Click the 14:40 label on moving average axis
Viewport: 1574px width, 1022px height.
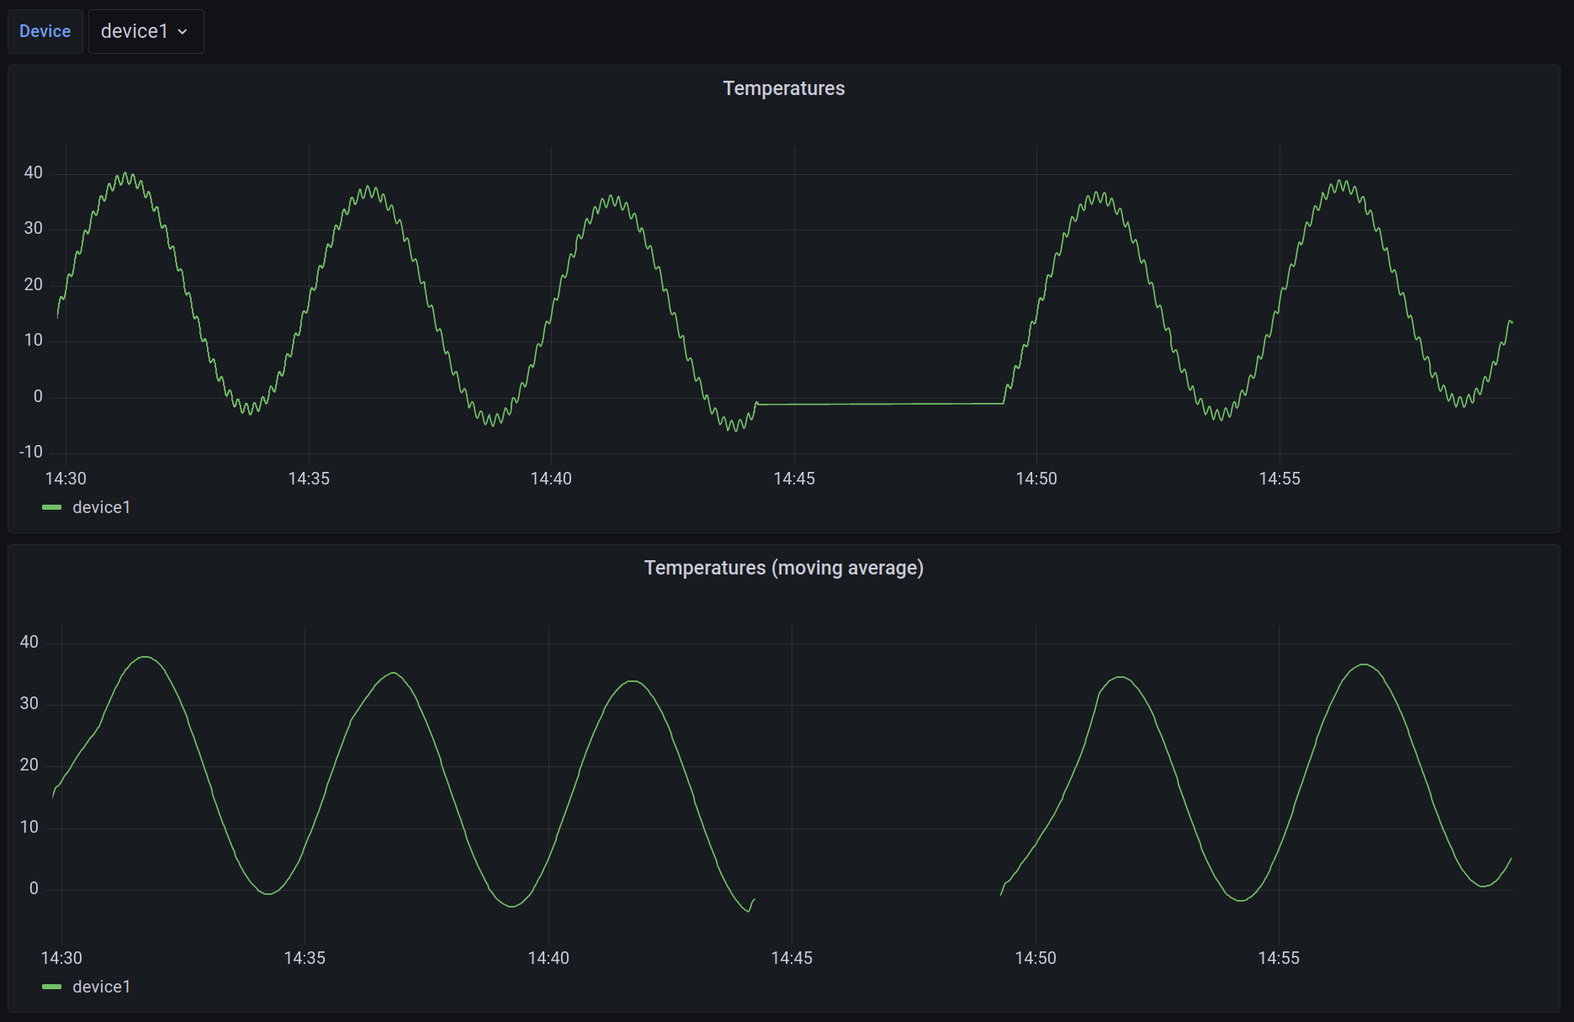[x=549, y=958]
